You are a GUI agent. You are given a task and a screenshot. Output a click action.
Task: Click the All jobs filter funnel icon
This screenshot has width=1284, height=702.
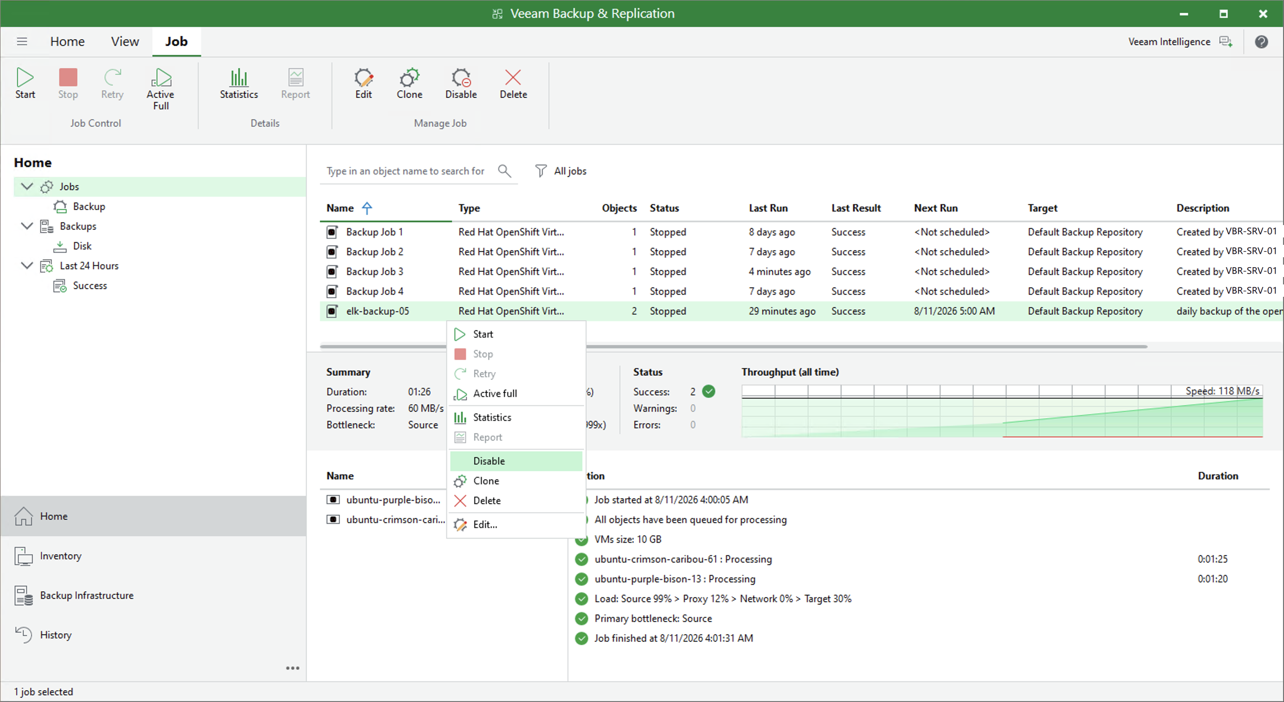coord(540,171)
